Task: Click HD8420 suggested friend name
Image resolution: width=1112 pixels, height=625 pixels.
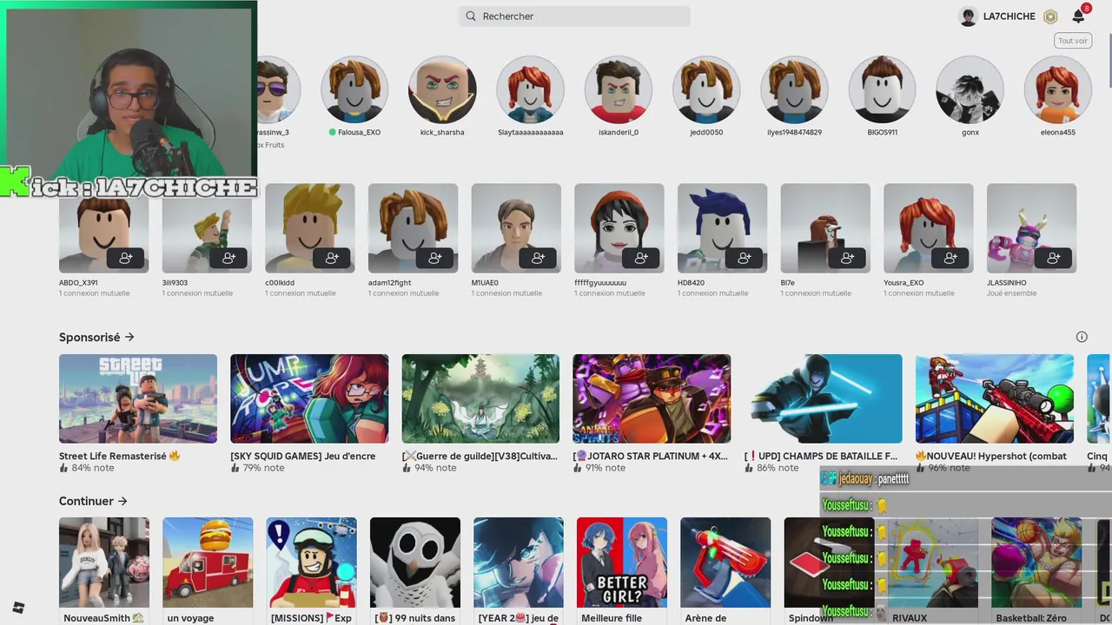Action: (x=691, y=283)
